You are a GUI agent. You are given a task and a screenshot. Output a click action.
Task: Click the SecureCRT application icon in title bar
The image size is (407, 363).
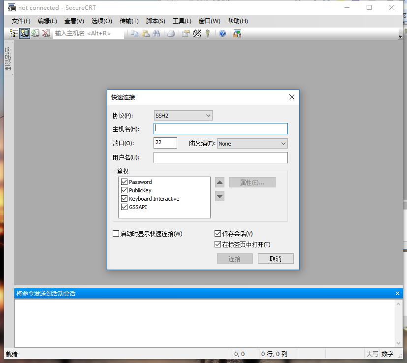[11, 7]
